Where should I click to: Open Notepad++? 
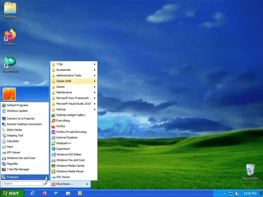(74, 143)
